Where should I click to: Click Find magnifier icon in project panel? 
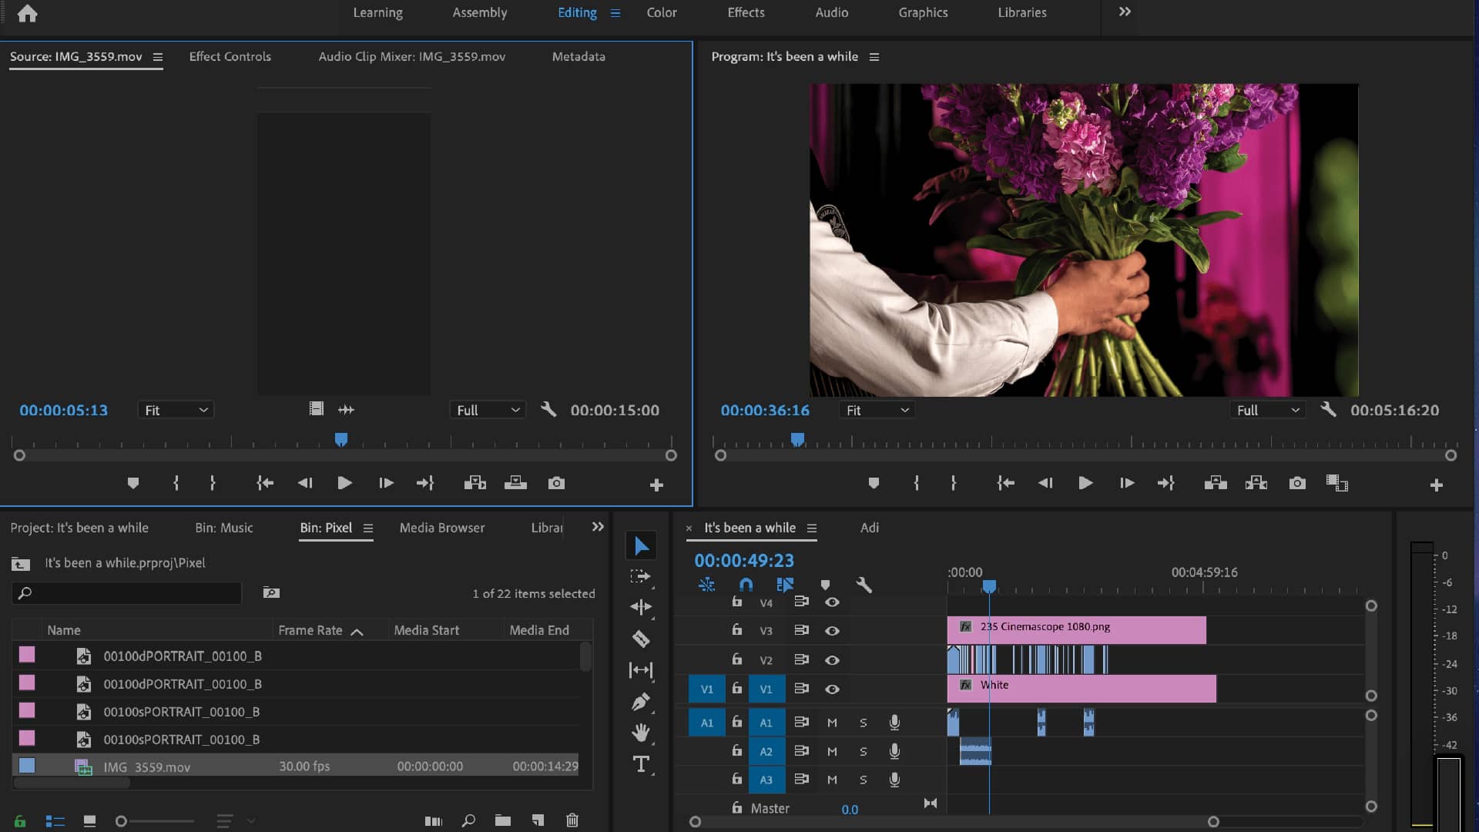[x=468, y=820]
